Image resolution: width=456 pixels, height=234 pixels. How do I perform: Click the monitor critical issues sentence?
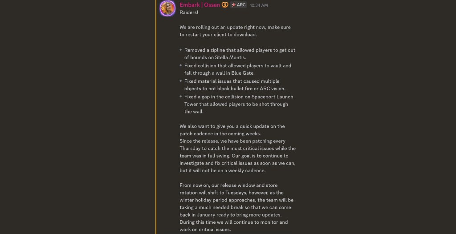(x=234, y=226)
